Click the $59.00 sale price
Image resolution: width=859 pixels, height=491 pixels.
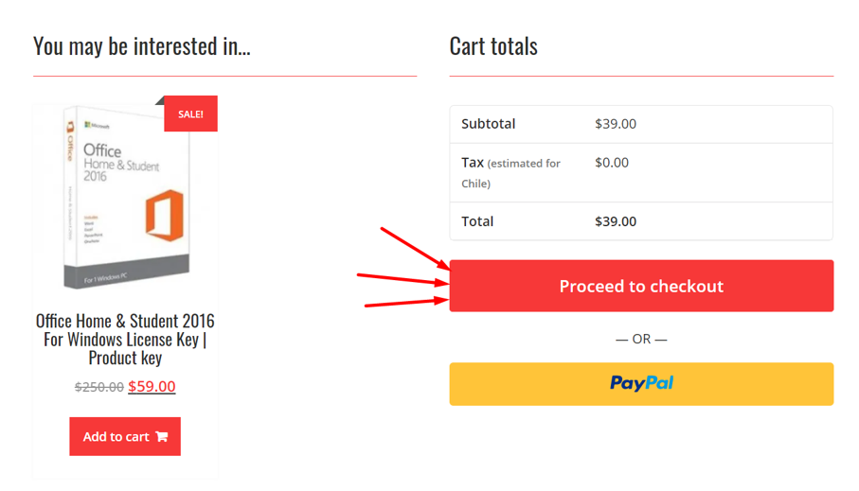click(152, 386)
